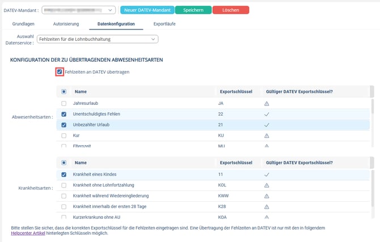Image resolution: width=380 pixels, height=242 pixels.
Task: Click the Name column header in the Abwesenheitsarten table
Action: [81, 92]
